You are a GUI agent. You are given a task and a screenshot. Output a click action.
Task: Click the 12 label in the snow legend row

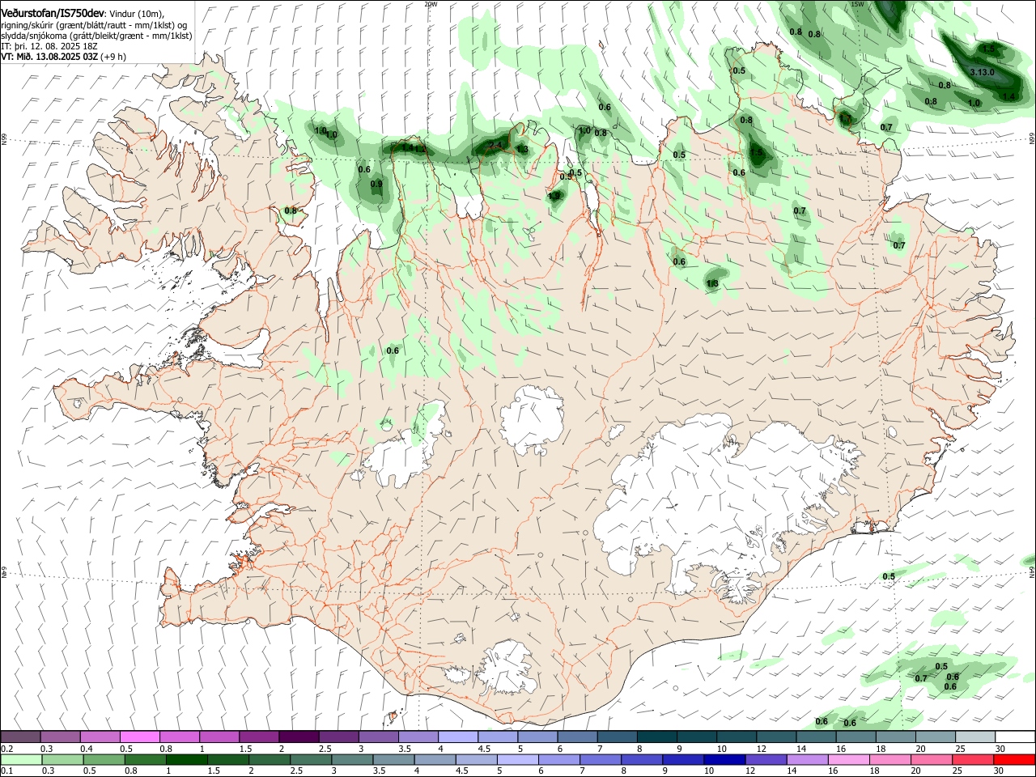coord(761,749)
